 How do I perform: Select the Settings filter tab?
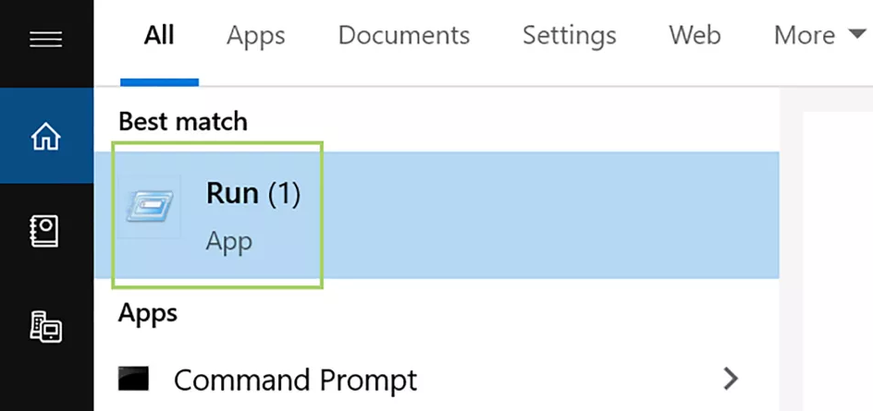tap(569, 36)
